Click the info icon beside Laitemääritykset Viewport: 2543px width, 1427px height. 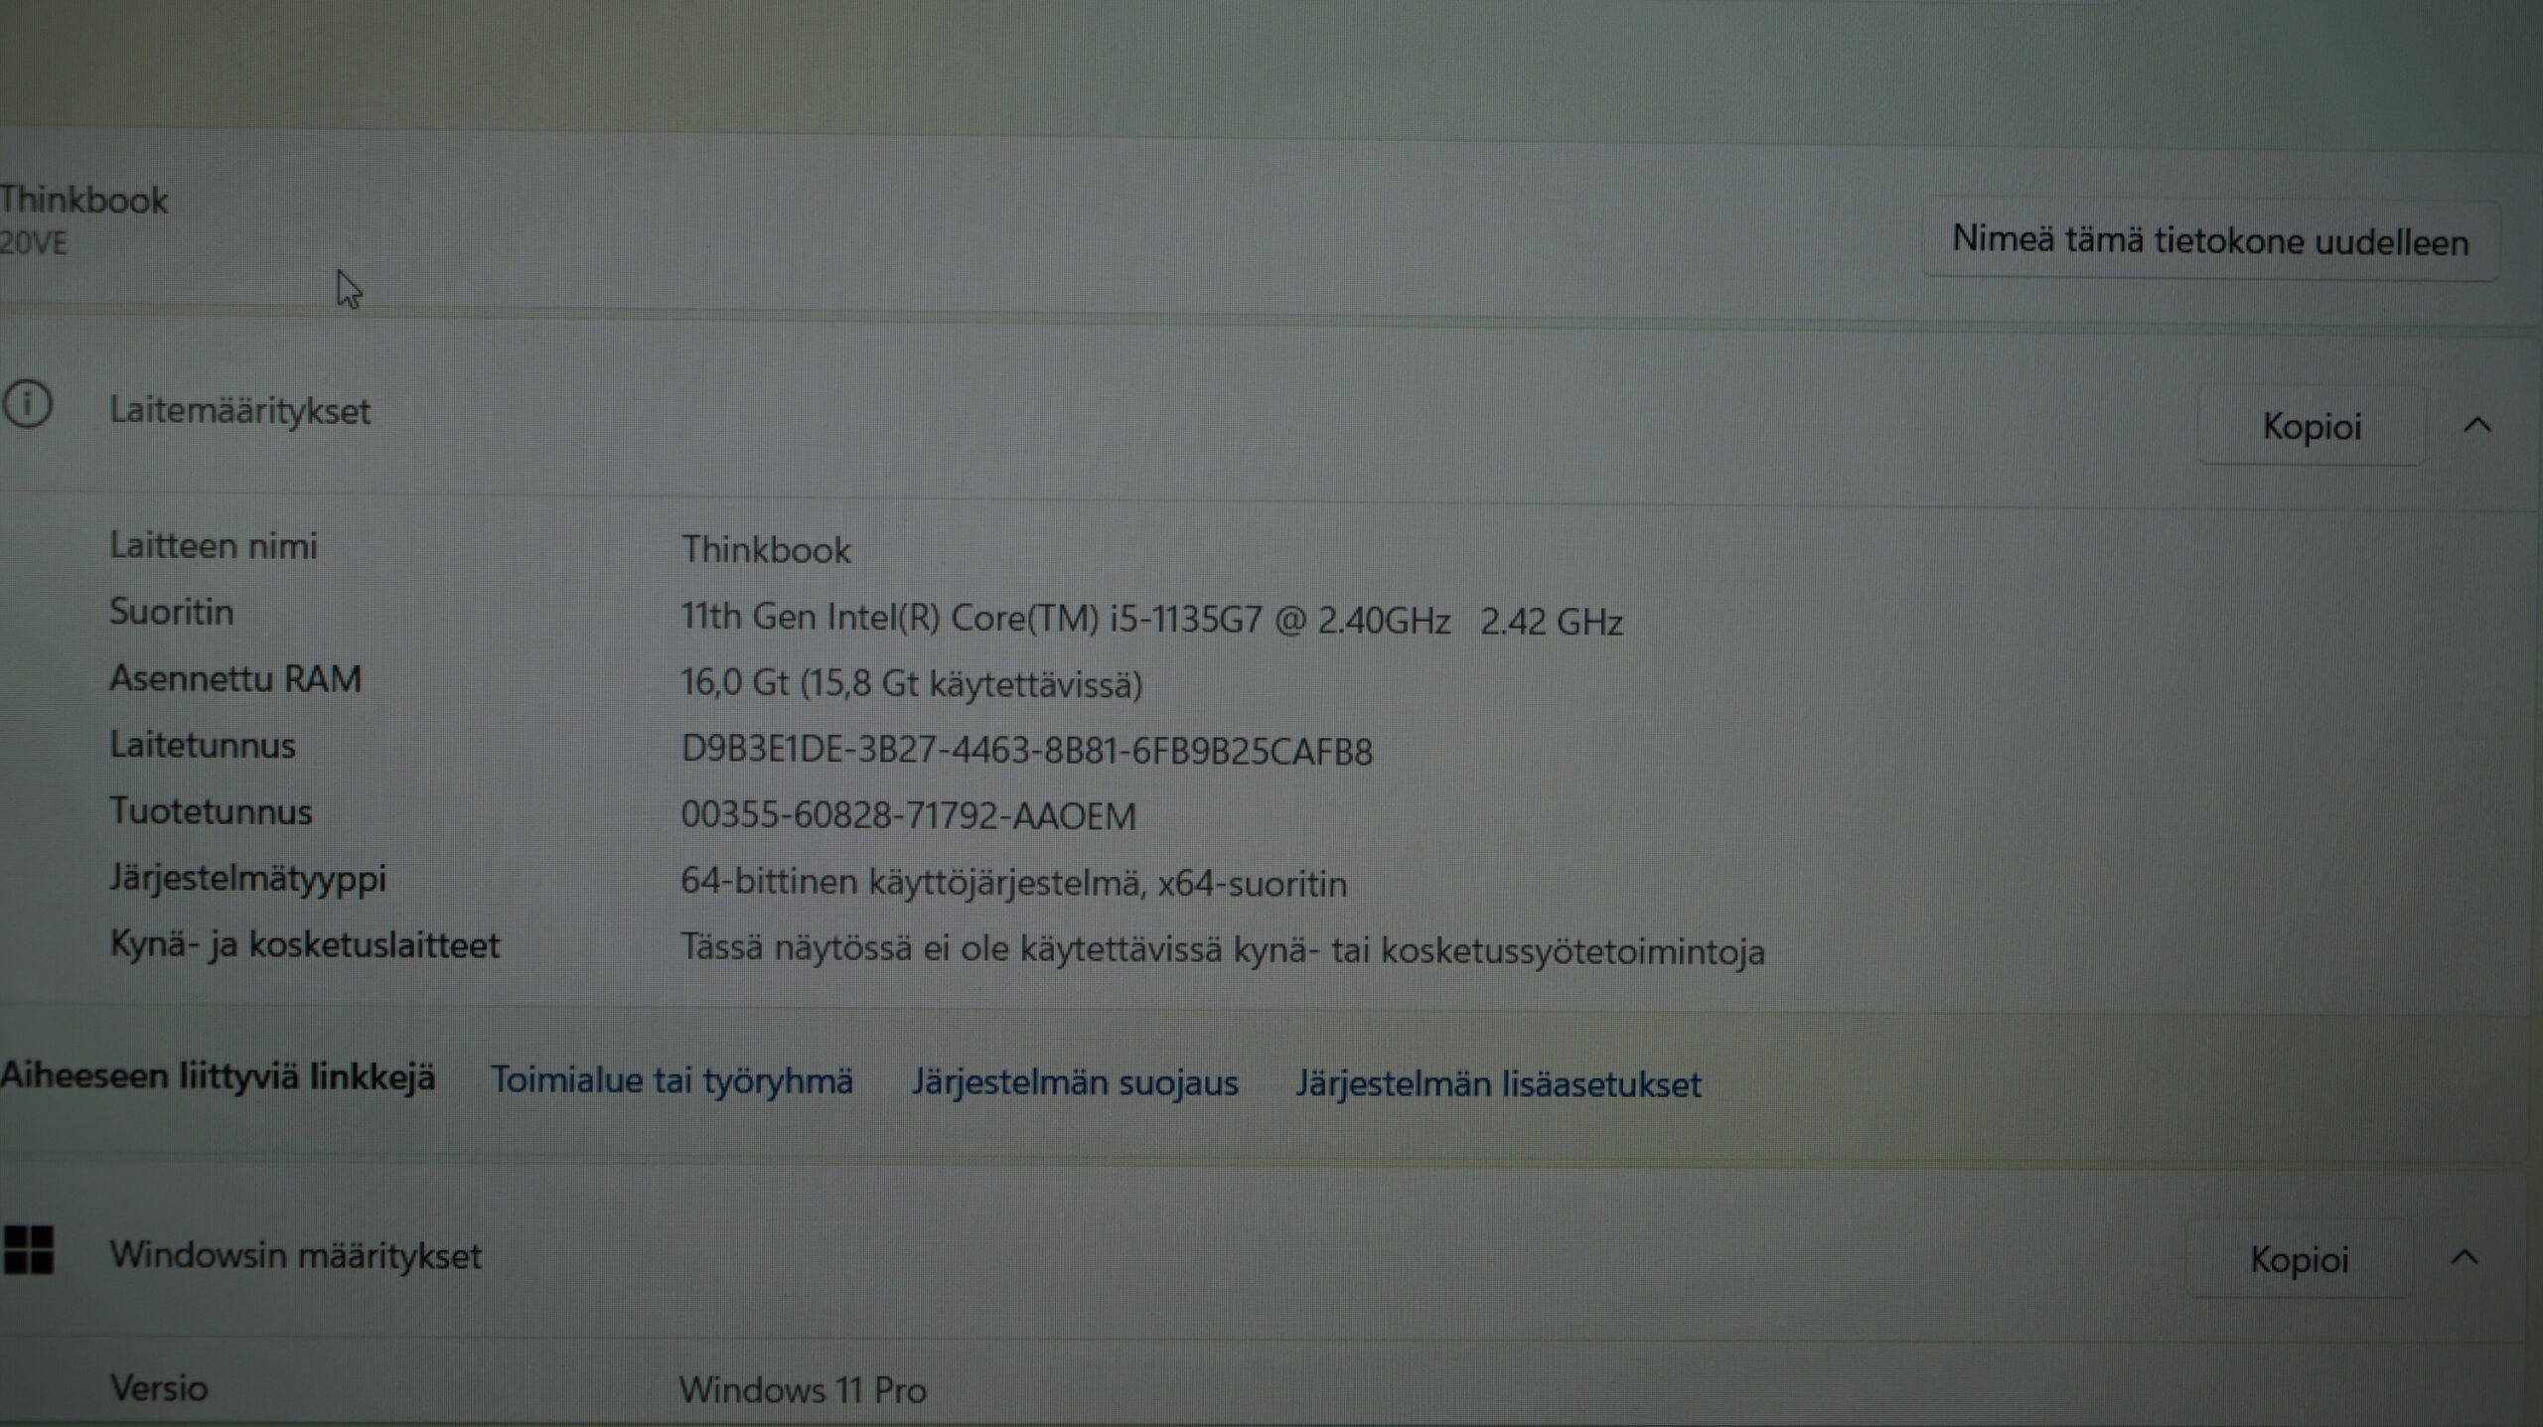pyautogui.click(x=27, y=405)
